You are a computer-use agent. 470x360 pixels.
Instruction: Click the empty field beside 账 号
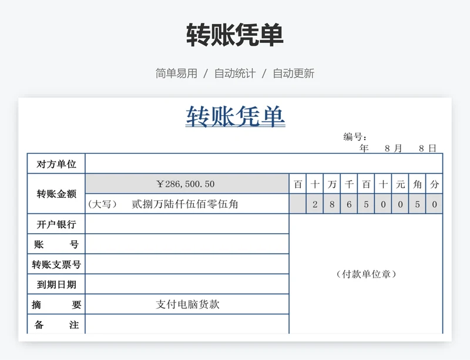pyautogui.click(x=187, y=244)
